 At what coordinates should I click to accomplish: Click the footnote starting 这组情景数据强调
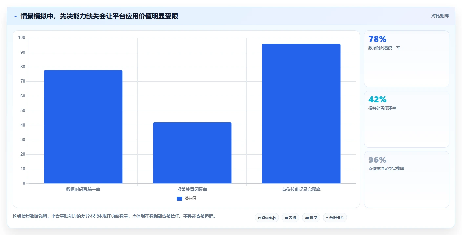(115, 216)
